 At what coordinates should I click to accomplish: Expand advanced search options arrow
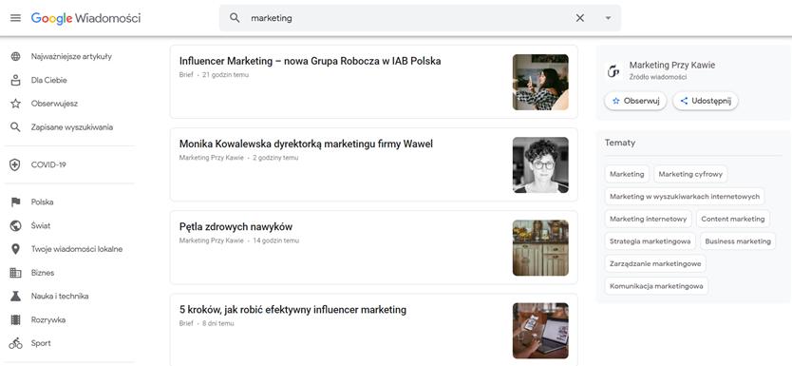coord(608,18)
